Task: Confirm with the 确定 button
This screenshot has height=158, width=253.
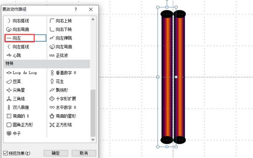Action: tap(56, 153)
